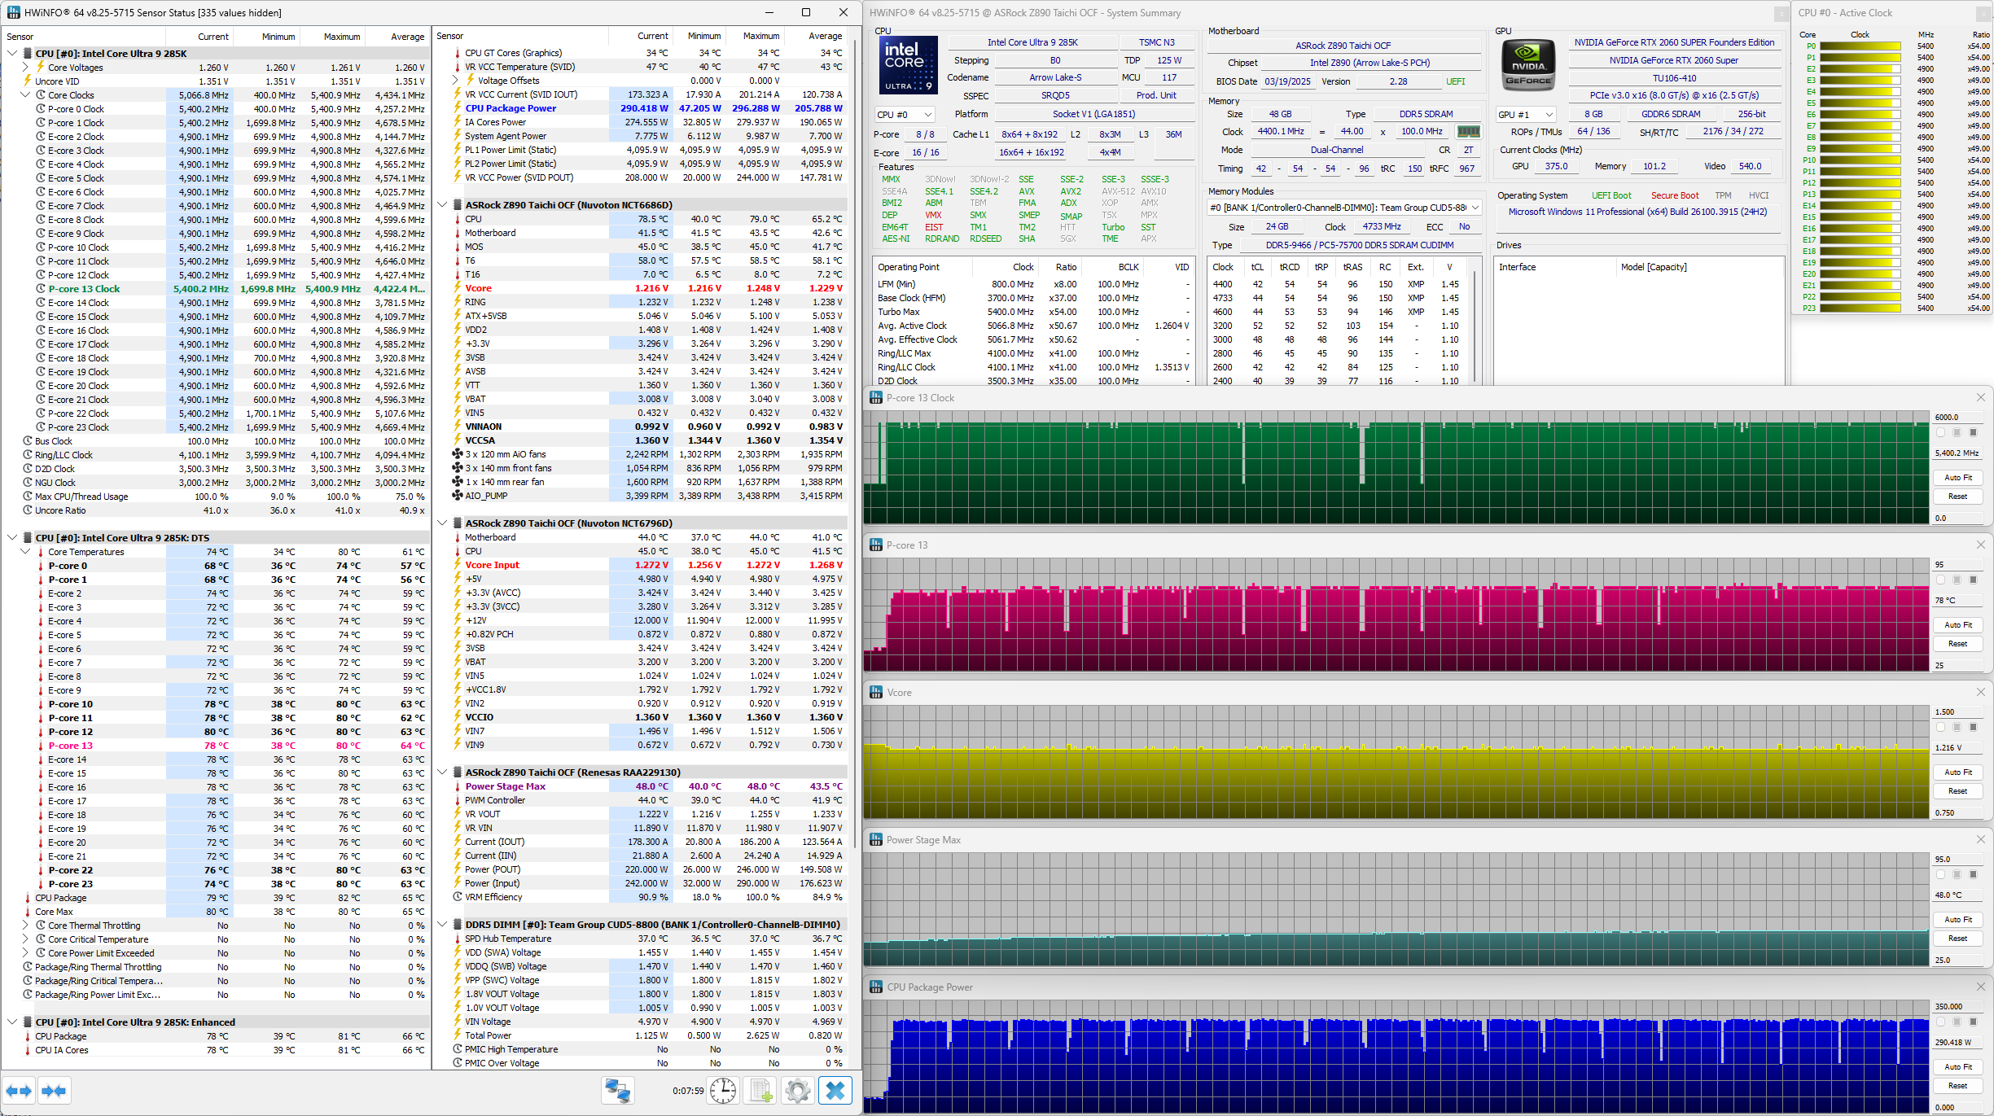
Task: Click the clock reset-timer icon
Action: (x=723, y=1091)
